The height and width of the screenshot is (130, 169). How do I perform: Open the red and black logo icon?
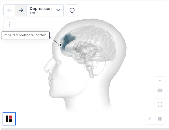tap(9, 119)
